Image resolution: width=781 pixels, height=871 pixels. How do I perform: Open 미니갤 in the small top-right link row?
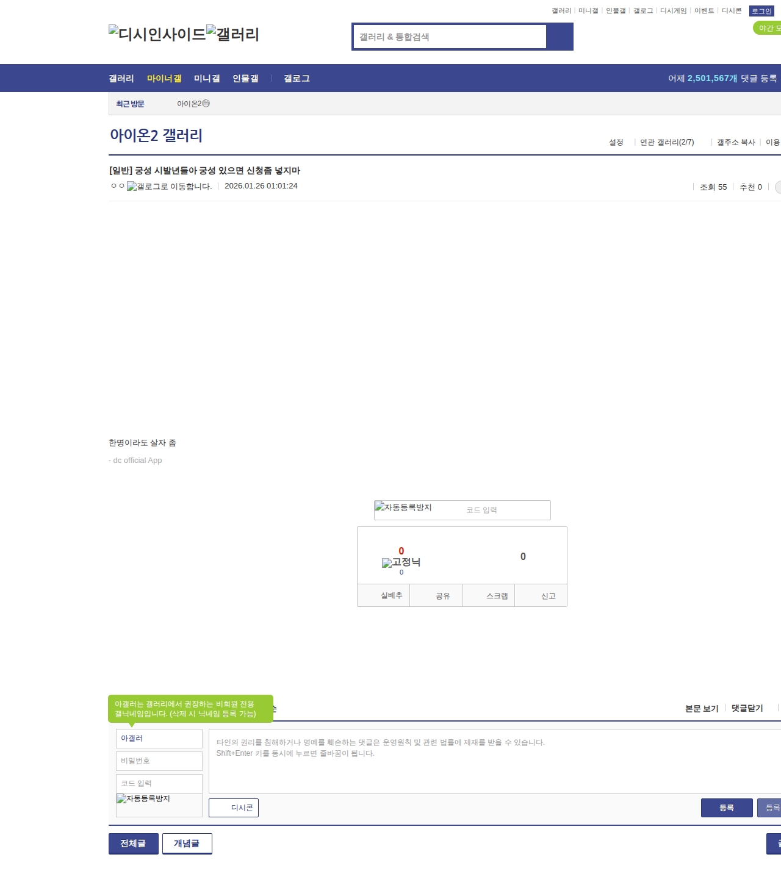point(588,11)
